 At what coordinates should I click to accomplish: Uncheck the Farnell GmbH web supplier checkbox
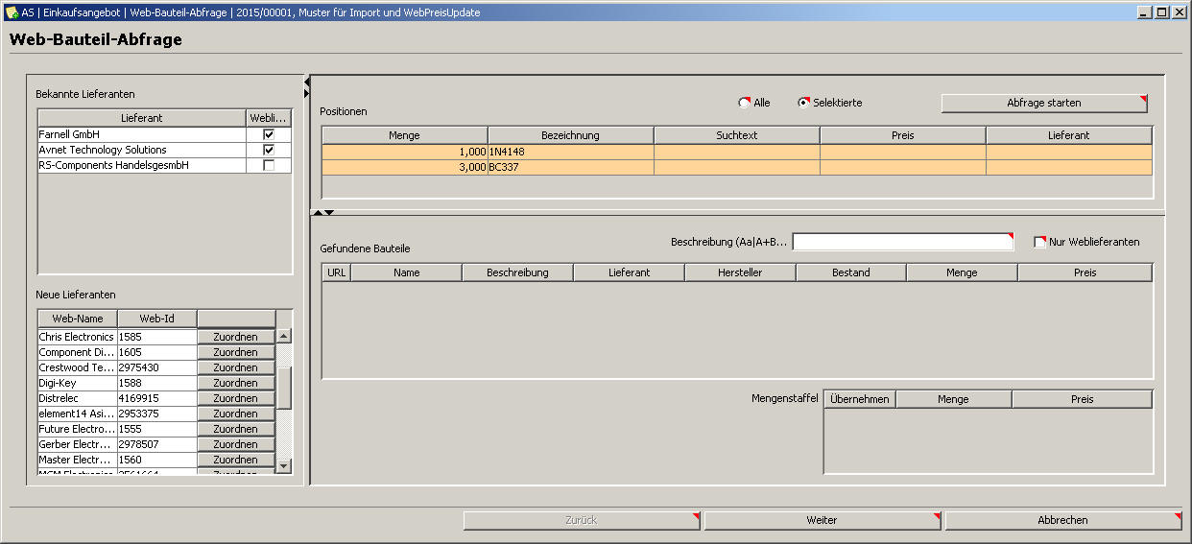coord(269,135)
